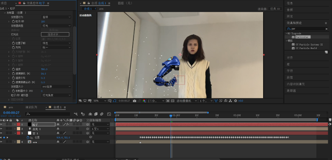Click stopwatch for 速度随机 property
This screenshot has height=160, width=332.
pyautogui.click(x=13, y=73)
